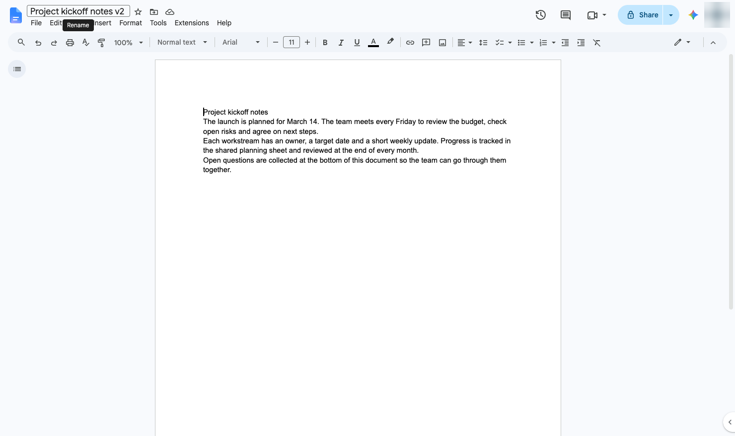Insert an image via toolbar icon
The height and width of the screenshot is (436, 735).
coord(442,43)
